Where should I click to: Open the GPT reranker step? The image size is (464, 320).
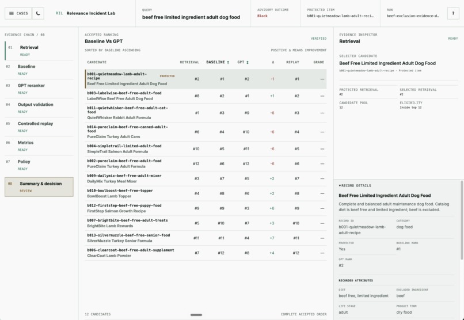[39, 89]
